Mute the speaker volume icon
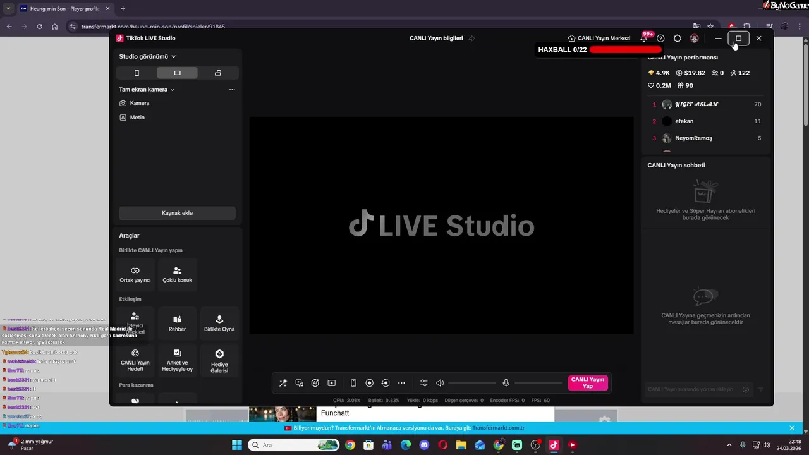 point(440,383)
